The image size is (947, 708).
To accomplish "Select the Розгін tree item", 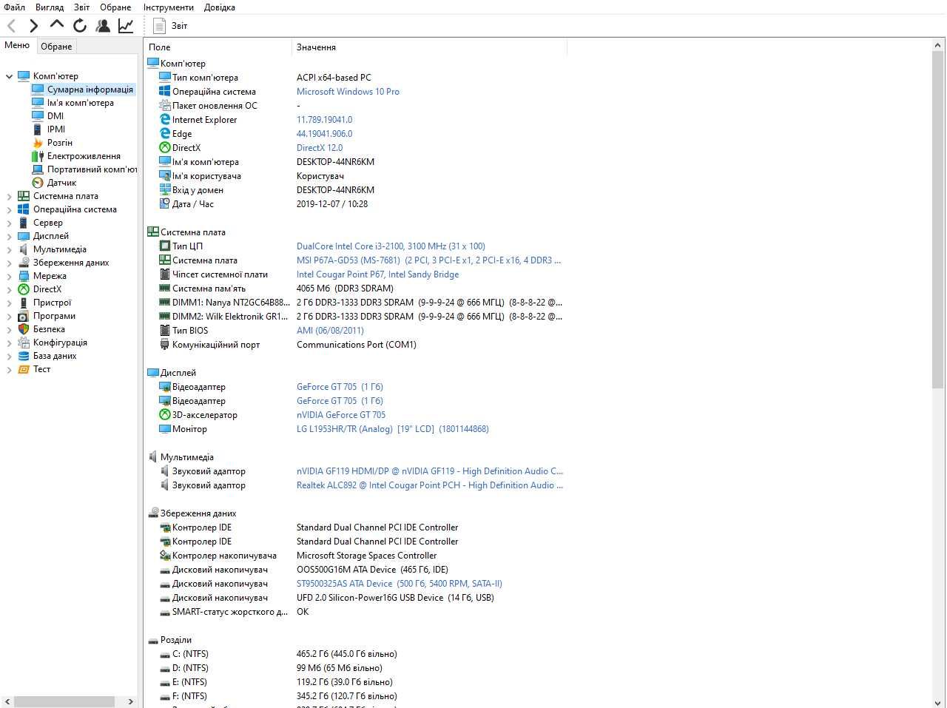I will click(x=60, y=143).
